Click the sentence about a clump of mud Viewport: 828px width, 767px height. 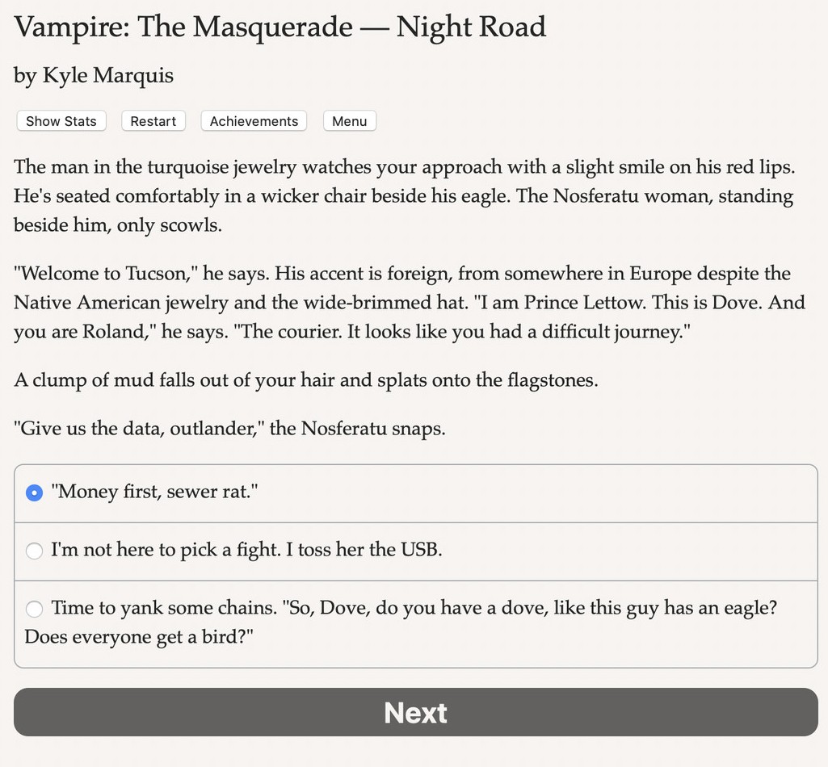point(305,380)
